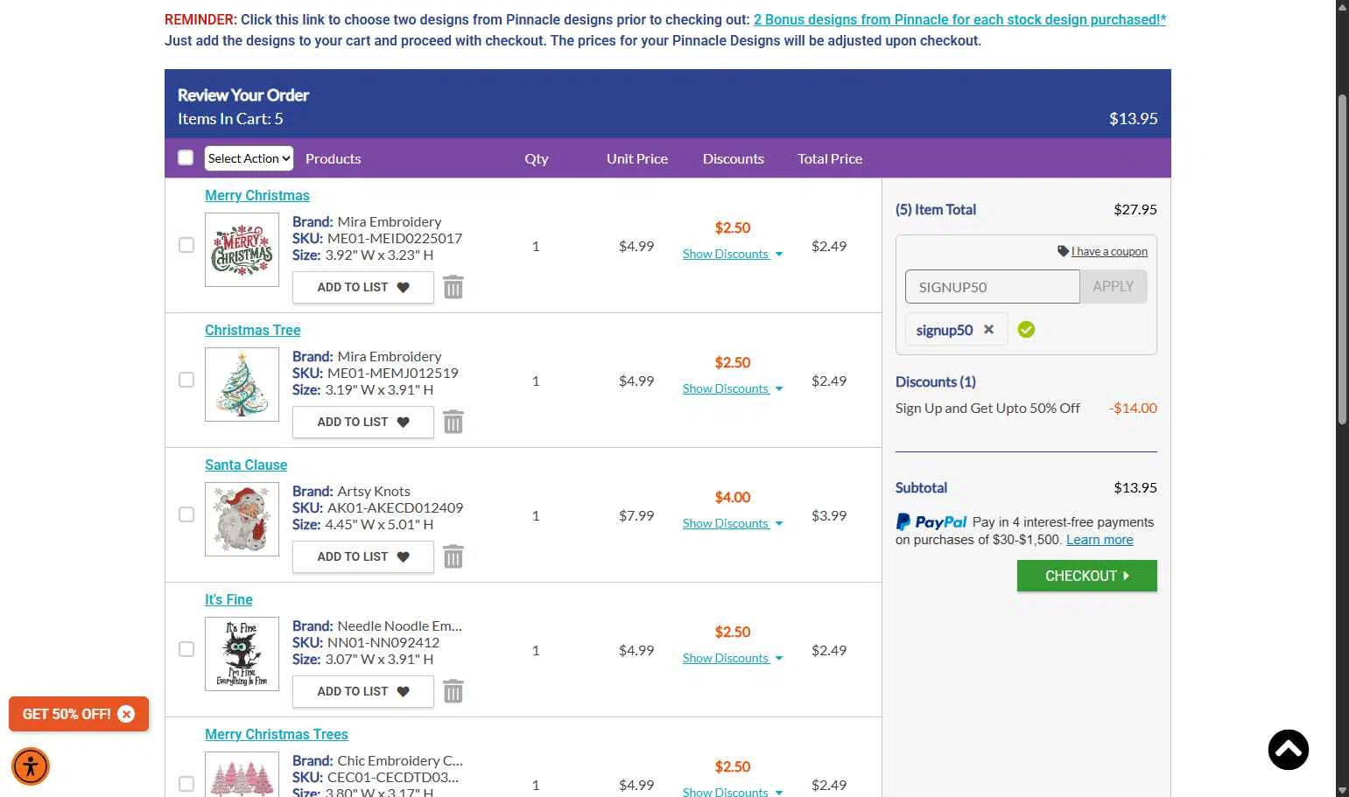Click into the coupon code input field

tap(993, 286)
